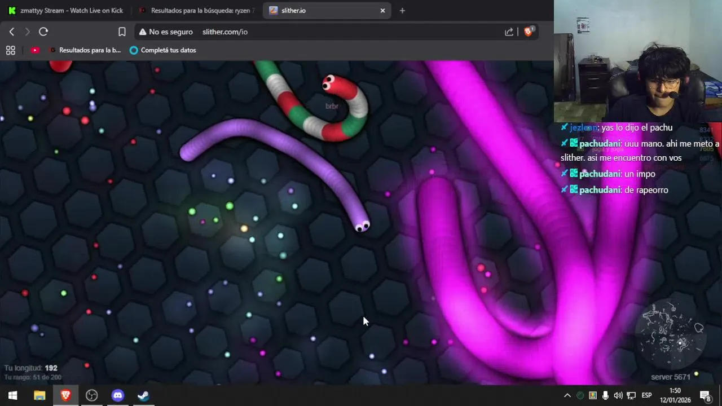Open the 'No es seguro' site security warning

(166, 32)
